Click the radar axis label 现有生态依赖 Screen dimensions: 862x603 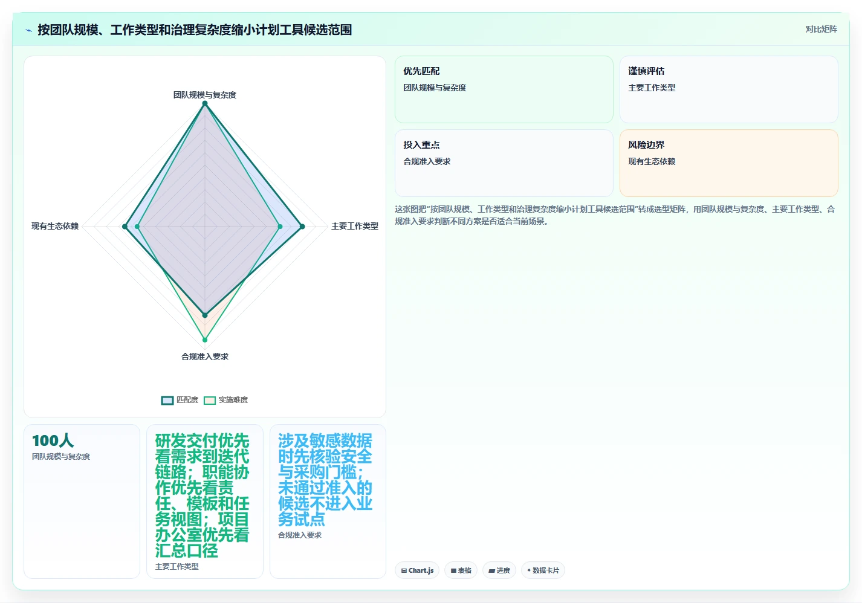(x=55, y=226)
